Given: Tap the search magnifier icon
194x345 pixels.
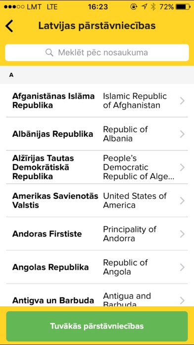Looking at the screenshot, I should tap(49, 53).
